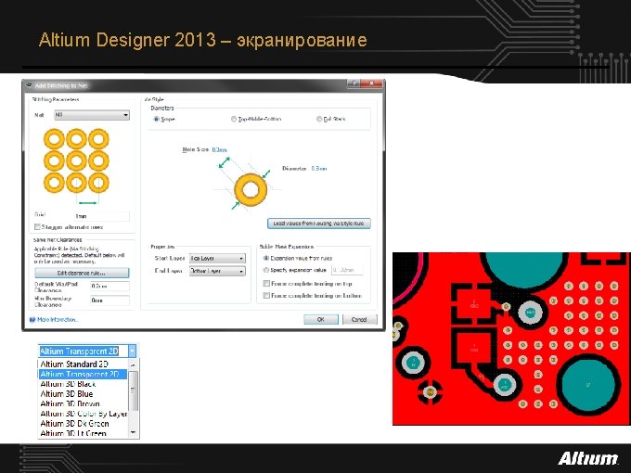Click the OK button
631x473 pixels.
click(321, 319)
